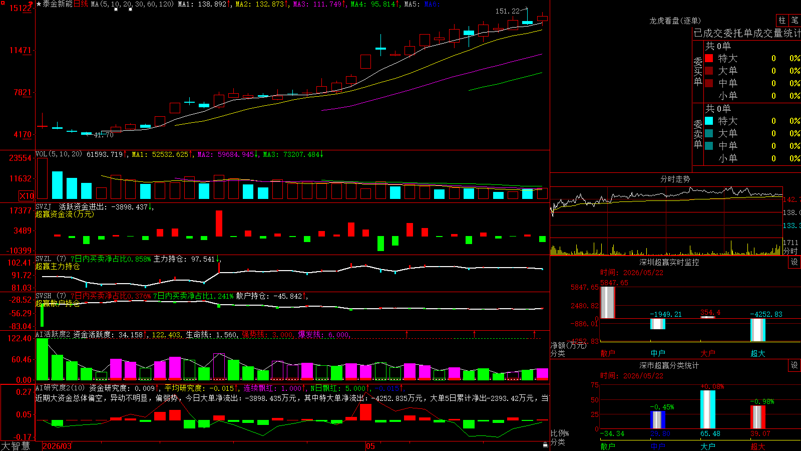Image resolution: width=801 pixels, height=451 pixels.
Task: Click the star icon before 泰金新能
Action: click(x=39, y=4)
